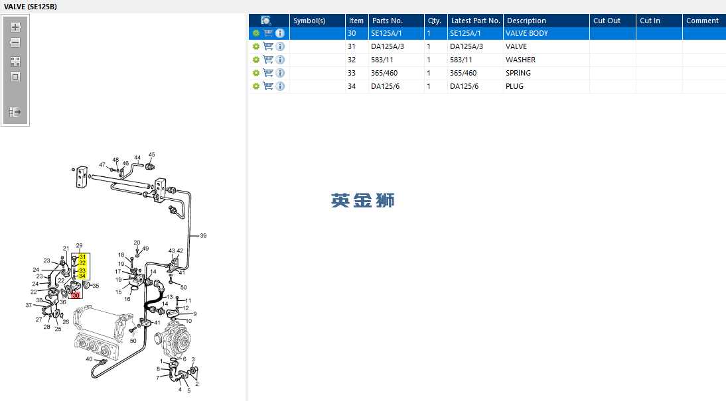Select the PLUG description cell

tap(546, 86)
